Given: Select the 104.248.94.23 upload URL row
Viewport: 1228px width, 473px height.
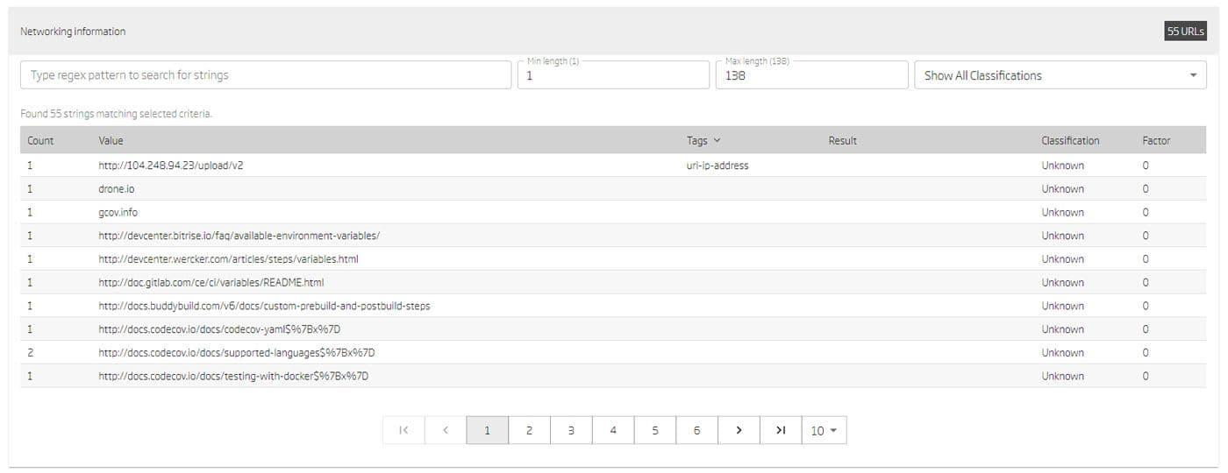Looking at the screenshot, I should 170,166.
